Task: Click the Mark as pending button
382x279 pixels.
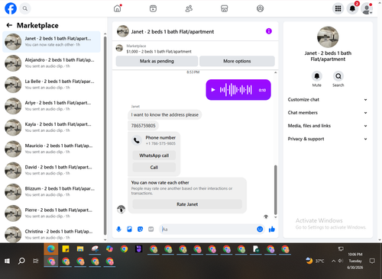Action: 157,61
